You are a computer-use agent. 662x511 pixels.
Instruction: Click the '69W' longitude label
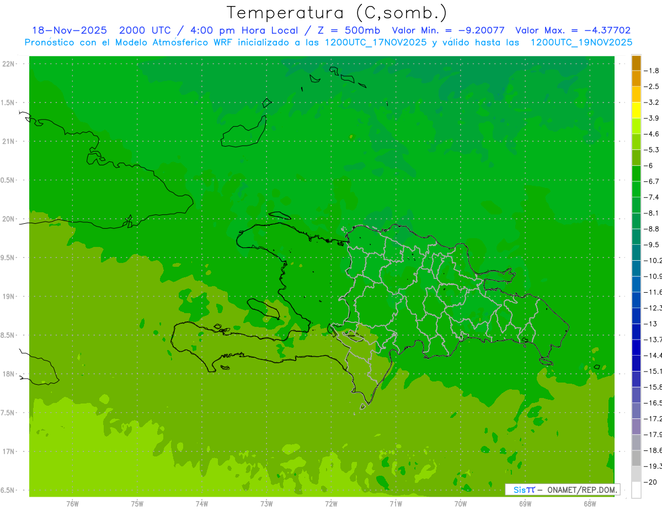(x=525, y=503)
